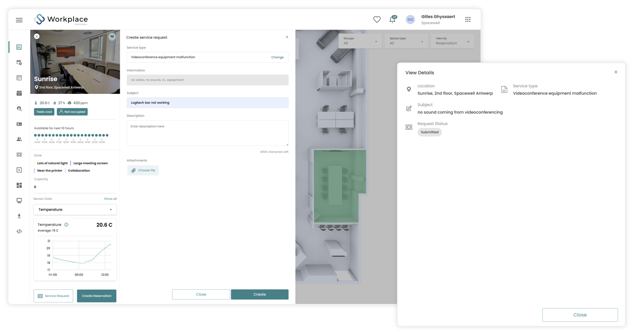Click Show all sensor data link
The image size is (632, 332).
(110, 199)
